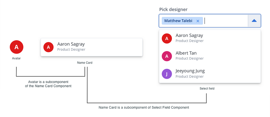Click the Name Card subcomponent description text

pos(144,108)
